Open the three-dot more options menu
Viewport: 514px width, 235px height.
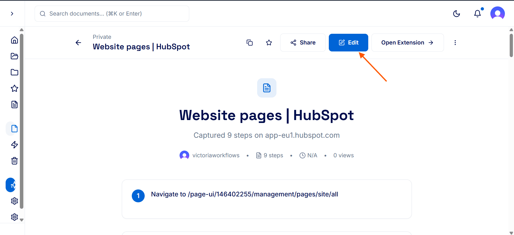tap(455, 43)
